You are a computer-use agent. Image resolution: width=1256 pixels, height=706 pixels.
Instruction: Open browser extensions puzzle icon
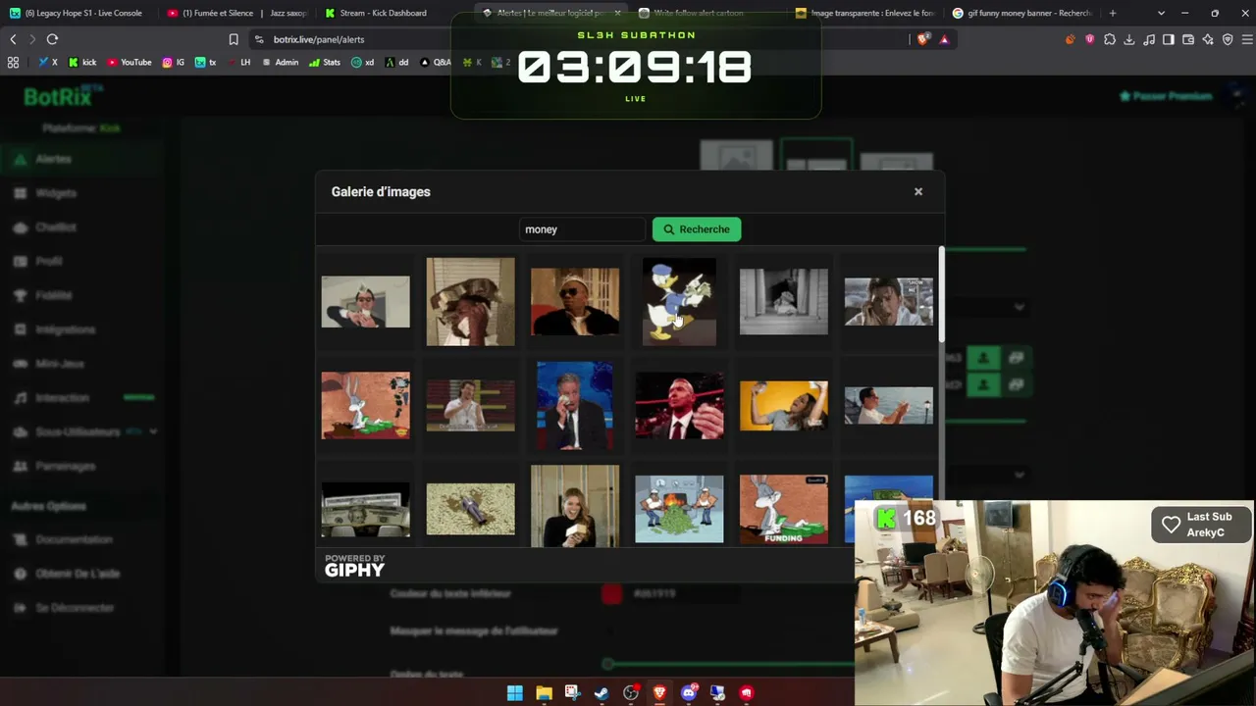1110,39
